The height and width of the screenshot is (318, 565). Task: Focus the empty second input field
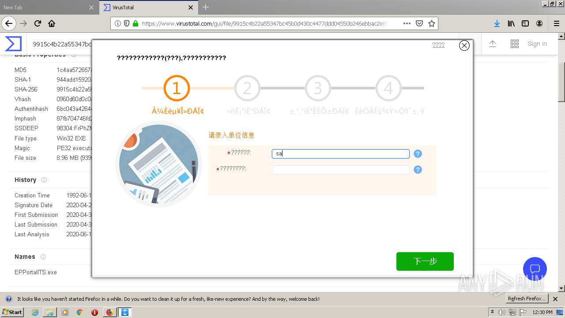tap(341, 170)
